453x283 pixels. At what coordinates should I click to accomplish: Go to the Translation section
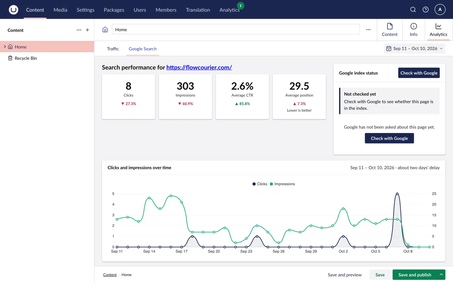point(198,10)
